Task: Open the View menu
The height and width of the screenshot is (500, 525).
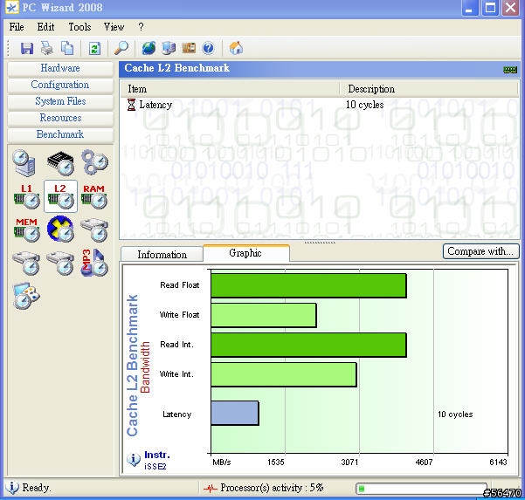Action: pos(114,27)
